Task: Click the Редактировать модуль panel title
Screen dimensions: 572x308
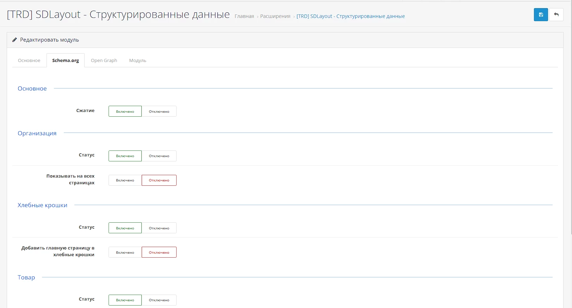Action: click(x=49, y=40)
